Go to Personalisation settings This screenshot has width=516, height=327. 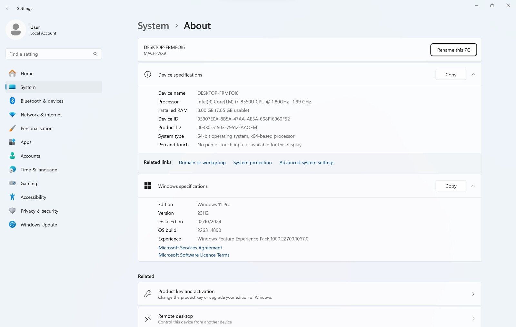click(54, 128)
